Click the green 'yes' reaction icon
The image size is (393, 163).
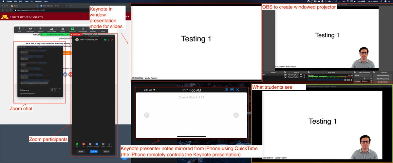pyautogui.click(x=77, y=144)
